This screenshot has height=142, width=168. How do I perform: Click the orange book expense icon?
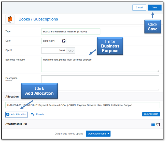(10, 19)
